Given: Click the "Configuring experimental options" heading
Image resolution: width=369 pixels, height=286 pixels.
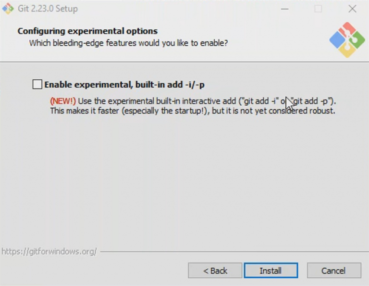Looking at the screenshot, I should [87, 31].
